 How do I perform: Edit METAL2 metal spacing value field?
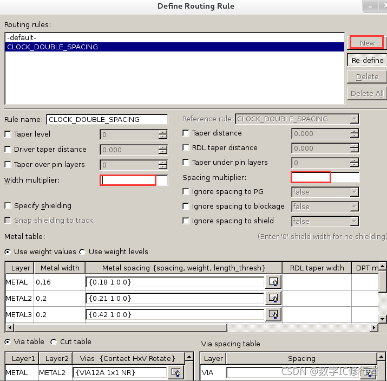[x=175, y=298]
